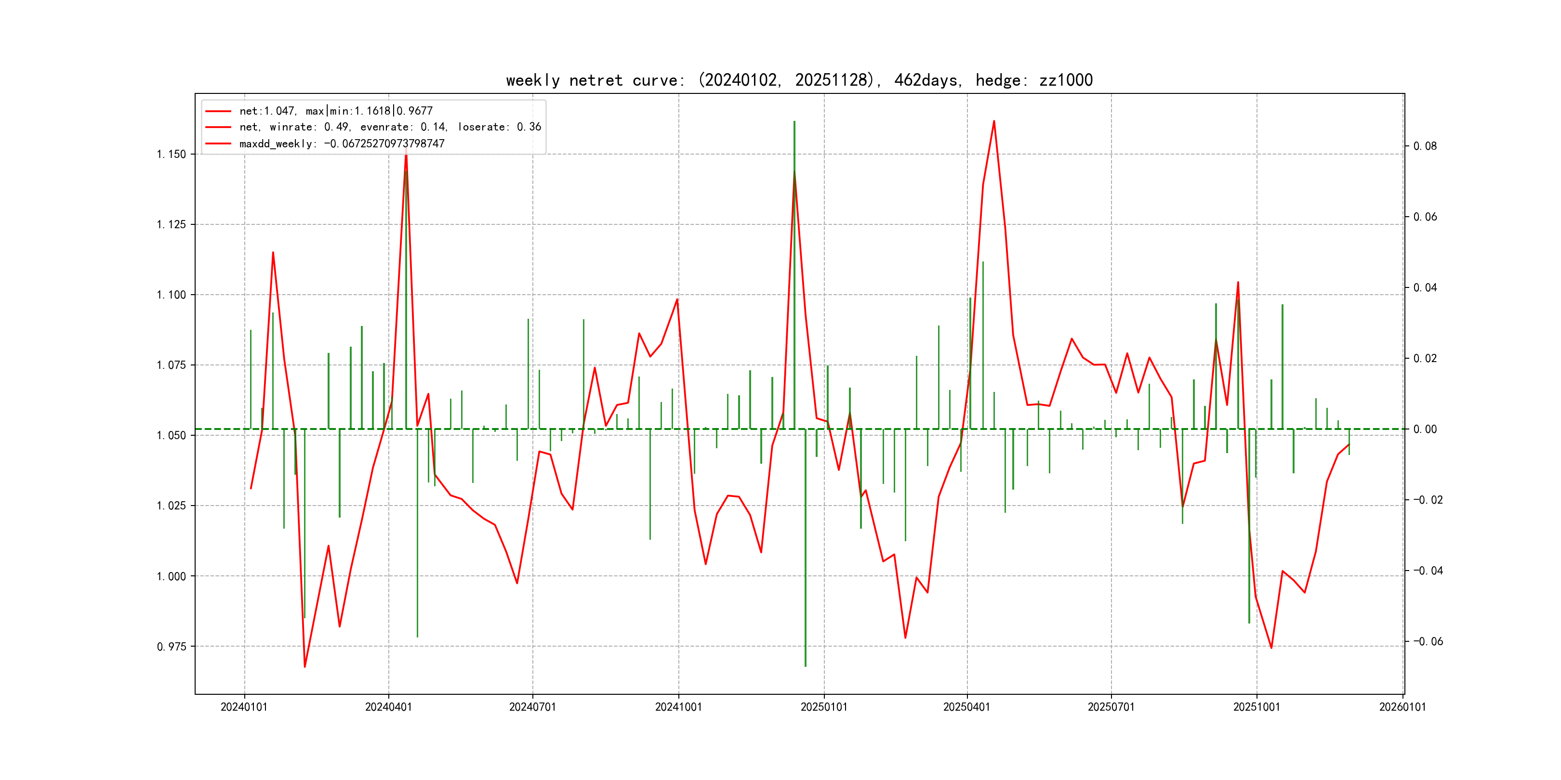Click x-axis label 20250401
The image size is (1561, 780).
[x=966, y=707]
